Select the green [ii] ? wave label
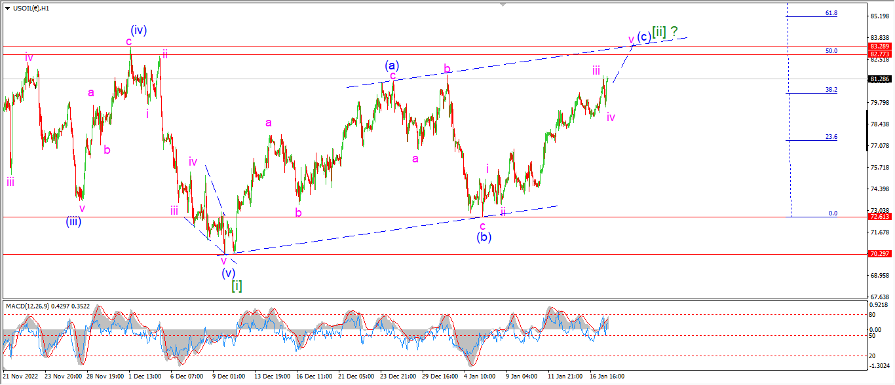895x385 pixels. (x=664, y=31)
